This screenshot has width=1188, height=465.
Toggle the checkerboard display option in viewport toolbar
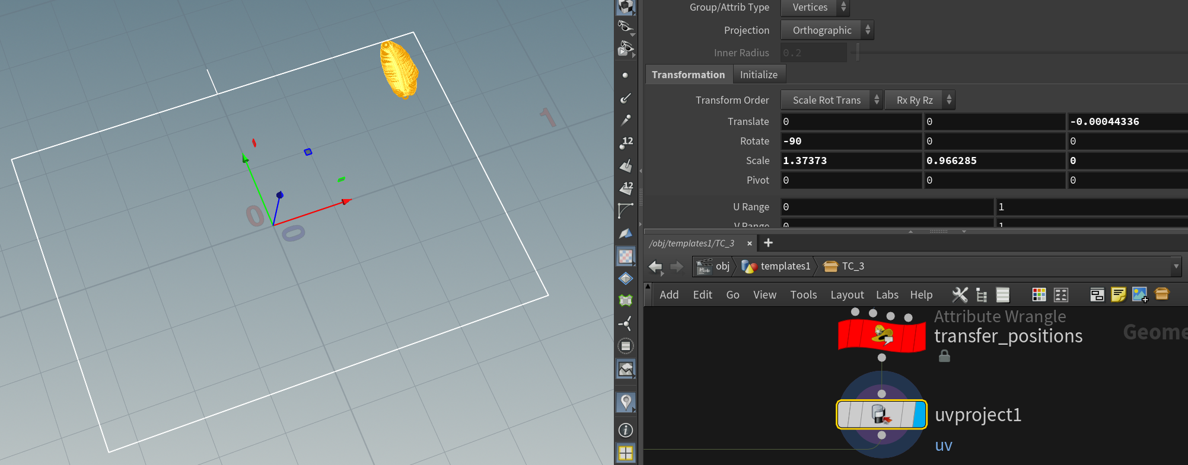pyautogui.click(x=626, y=256)
